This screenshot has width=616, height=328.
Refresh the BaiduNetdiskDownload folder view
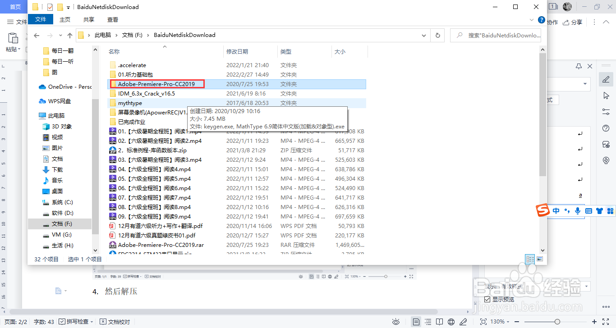437,35
